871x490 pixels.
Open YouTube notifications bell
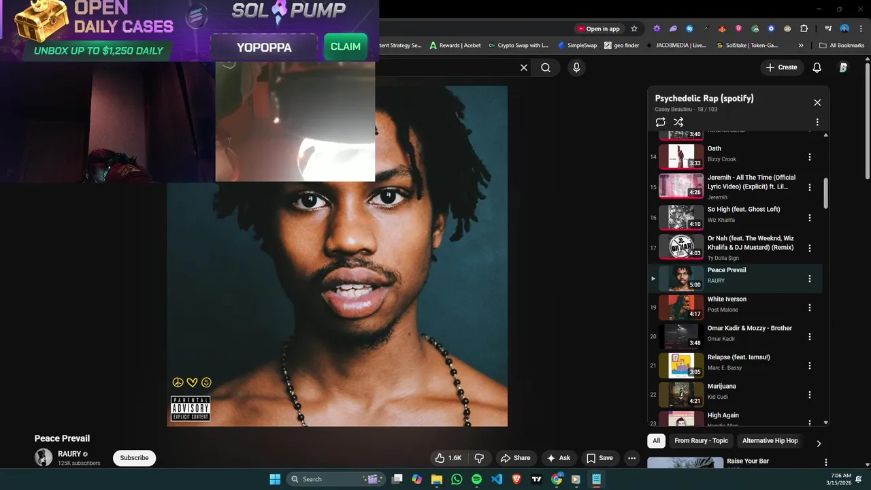[x=817, y=67]
